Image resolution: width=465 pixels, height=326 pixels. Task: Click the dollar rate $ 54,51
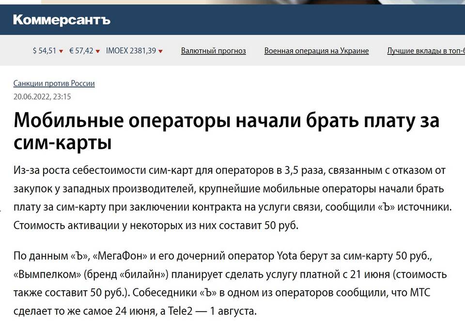45,51
